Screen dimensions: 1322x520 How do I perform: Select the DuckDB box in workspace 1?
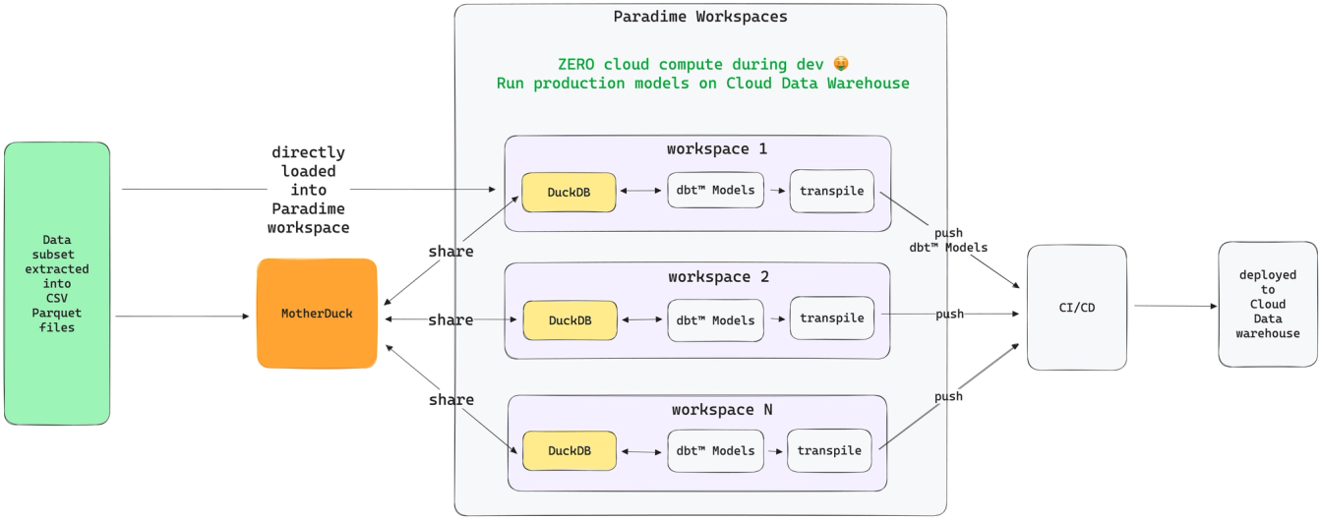570,192
